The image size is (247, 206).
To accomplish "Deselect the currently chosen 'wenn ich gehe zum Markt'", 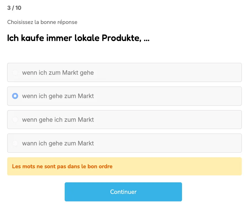I will tap(15, 96).
